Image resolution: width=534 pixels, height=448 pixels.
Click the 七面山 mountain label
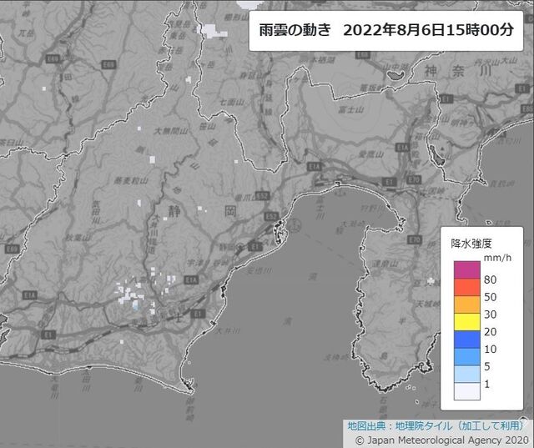pyautogui.click(x=232, y=102)
